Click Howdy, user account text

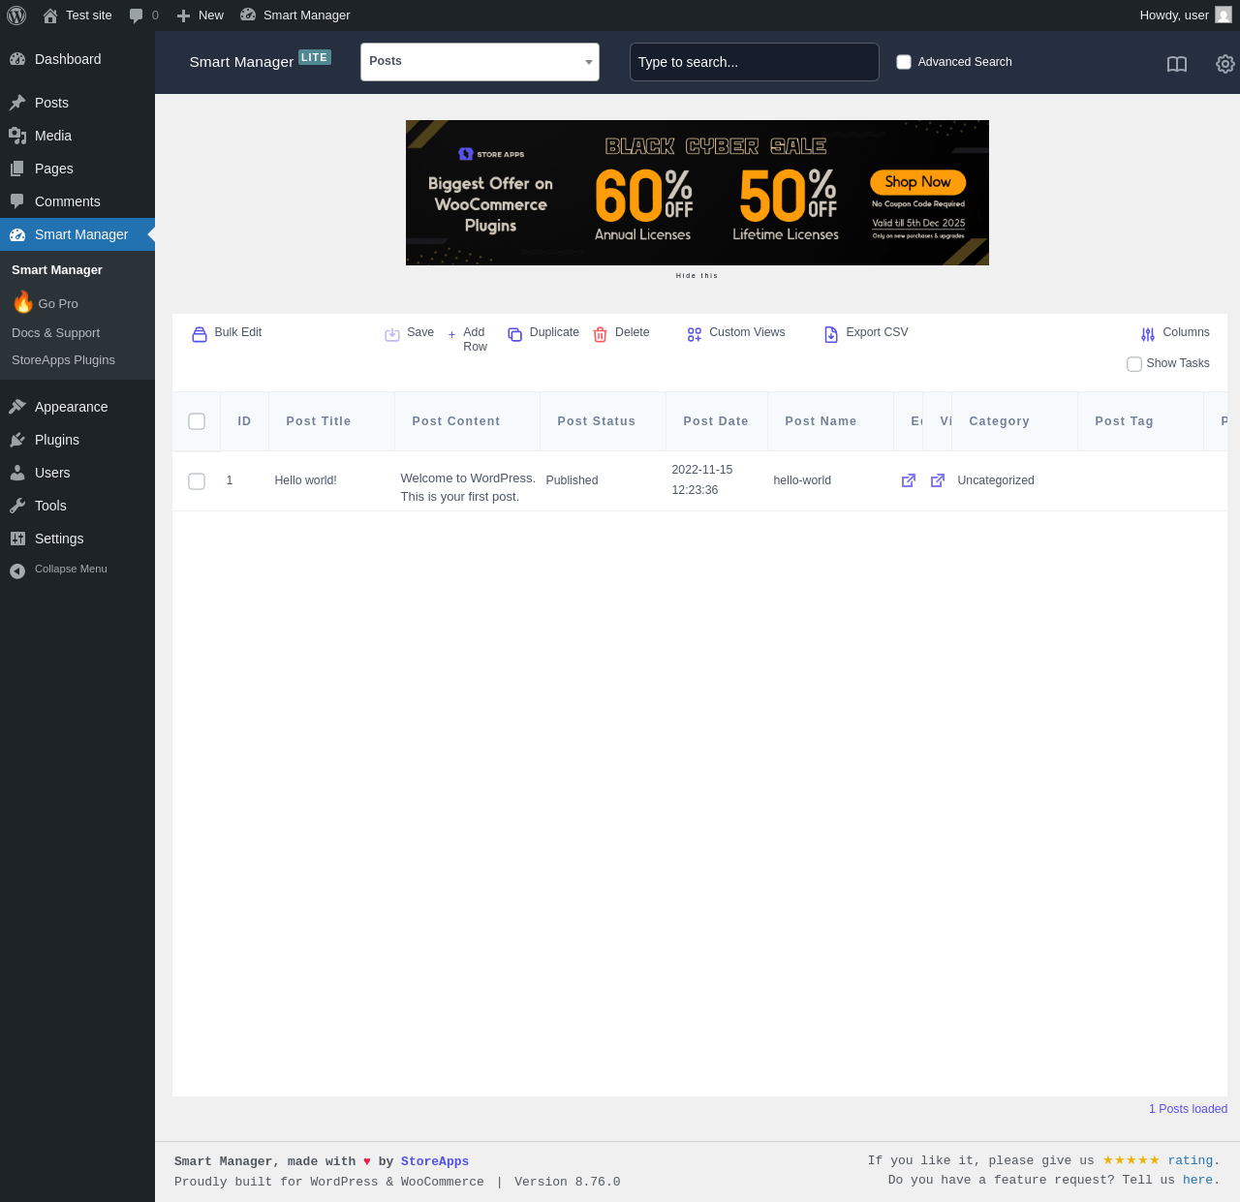coord(1174,15)
